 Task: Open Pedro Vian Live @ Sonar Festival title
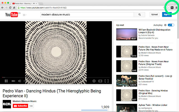155,77
